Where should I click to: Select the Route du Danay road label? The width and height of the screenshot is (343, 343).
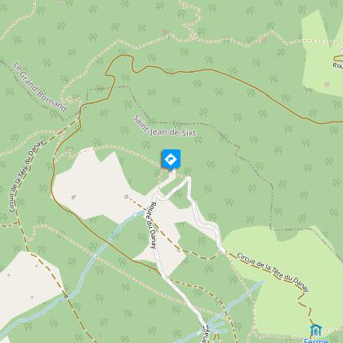coord(154,225)
